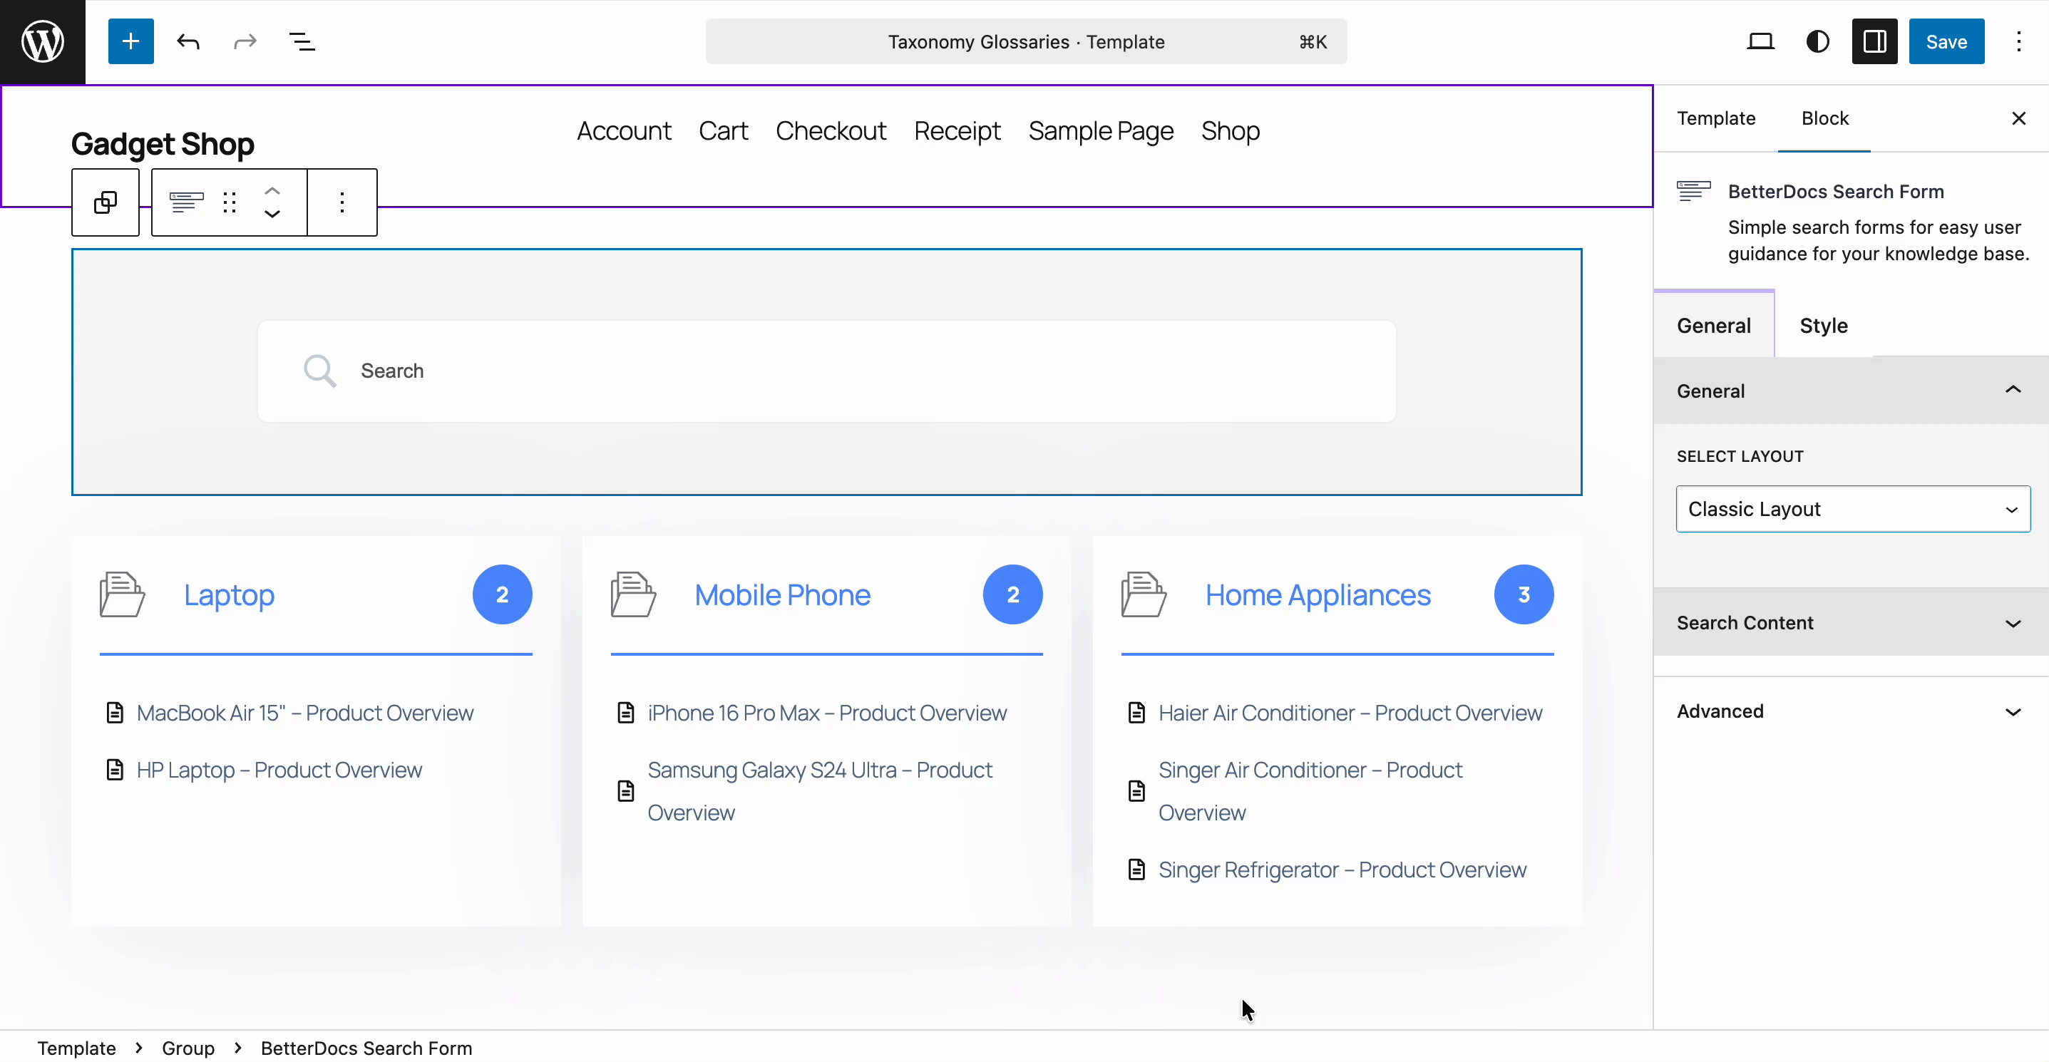Open the Settings sidebar panel
This screenshot has width=2049, height=1062.
pos(1875,41)
